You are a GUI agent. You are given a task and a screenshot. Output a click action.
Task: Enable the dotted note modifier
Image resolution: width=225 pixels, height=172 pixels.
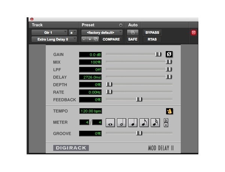coord(166,125)
